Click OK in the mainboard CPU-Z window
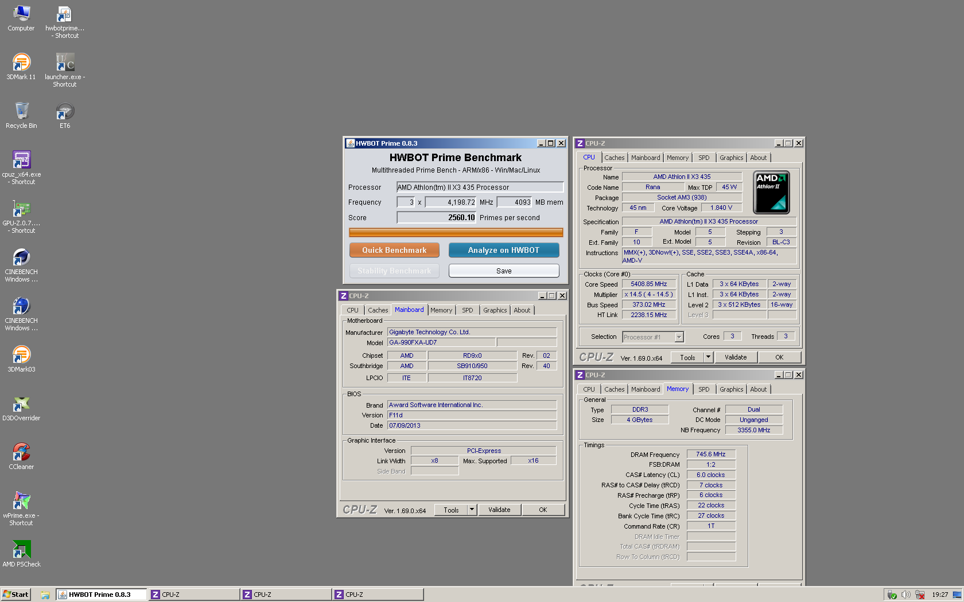Viewport: 964px width, 602px height. [x=543, y=510]
